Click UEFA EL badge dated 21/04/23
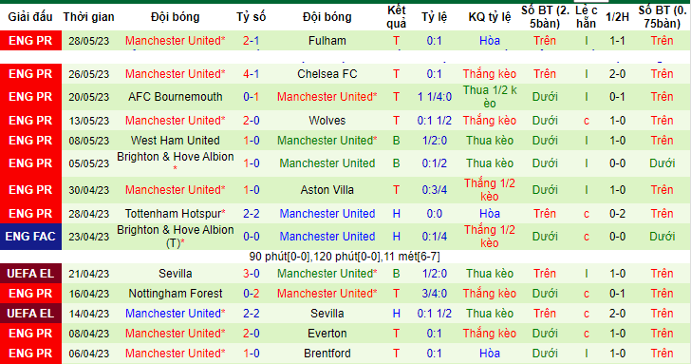691x364 pixels. pyautogui.click(x=30, y=274)
